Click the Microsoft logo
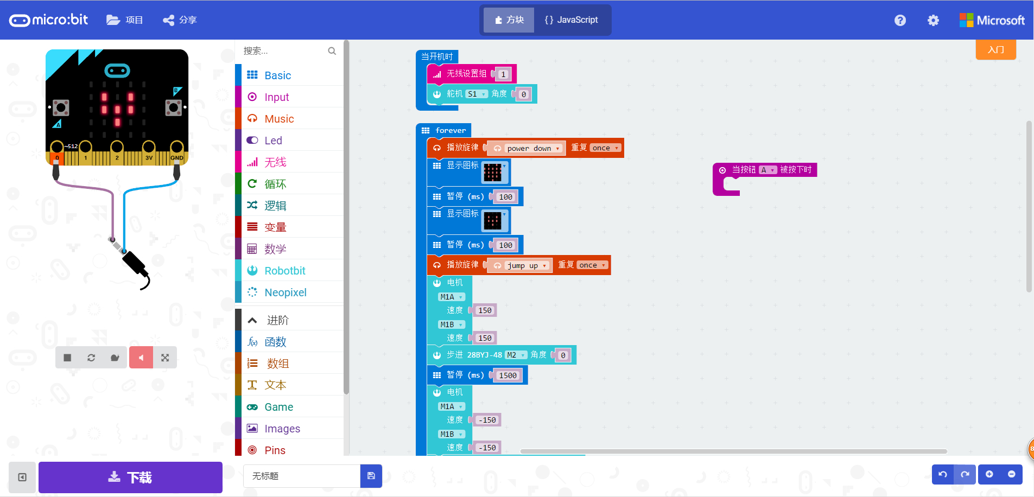1034x497 pixels. pos(992,20)
